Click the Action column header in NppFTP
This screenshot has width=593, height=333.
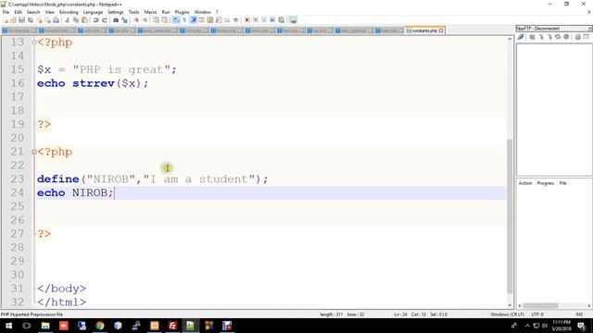point(525,183)
